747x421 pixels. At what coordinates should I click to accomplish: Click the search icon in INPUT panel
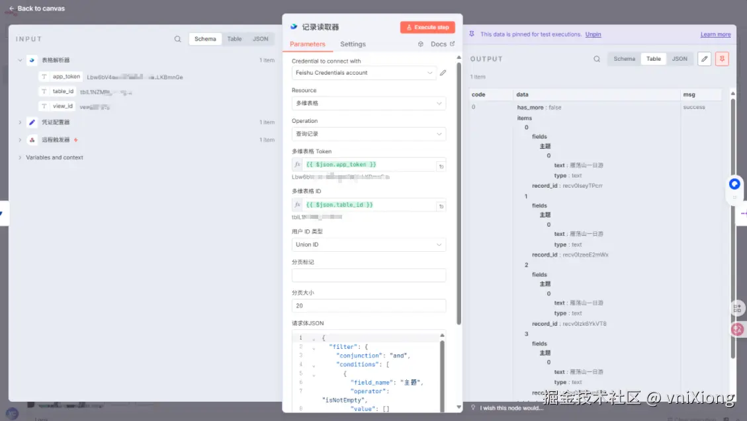(178, 39)
